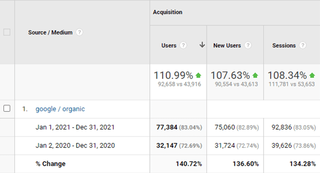Open the google / organic link
The width and height of the screenshot is (320, 173).
pos(60,109)
